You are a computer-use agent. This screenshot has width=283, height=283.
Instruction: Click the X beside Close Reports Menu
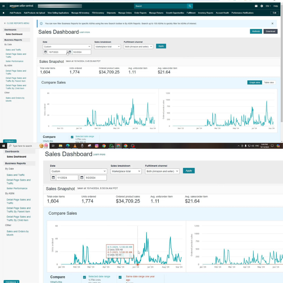click(5, 23)
